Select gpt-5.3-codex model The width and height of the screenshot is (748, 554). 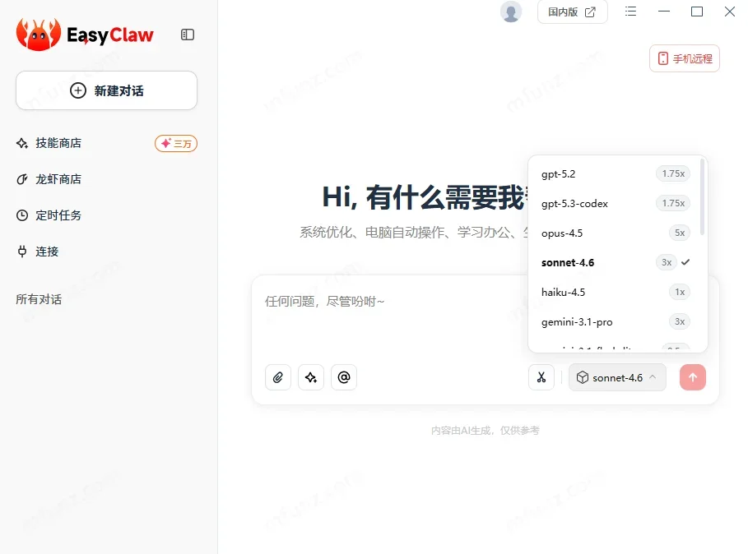[616, 203]
